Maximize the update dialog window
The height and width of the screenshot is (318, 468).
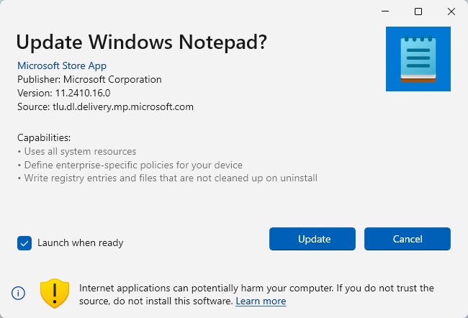[x=418, y=12]
